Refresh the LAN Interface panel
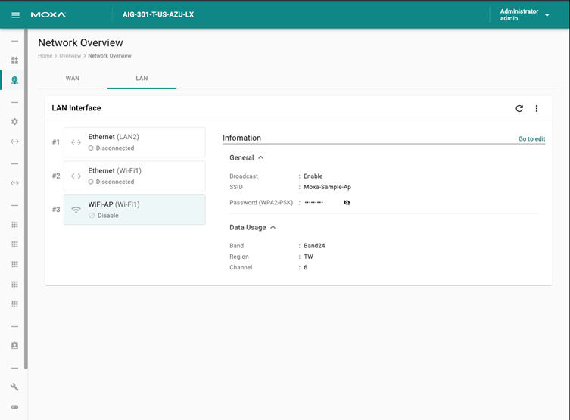 tap(519, 108)
